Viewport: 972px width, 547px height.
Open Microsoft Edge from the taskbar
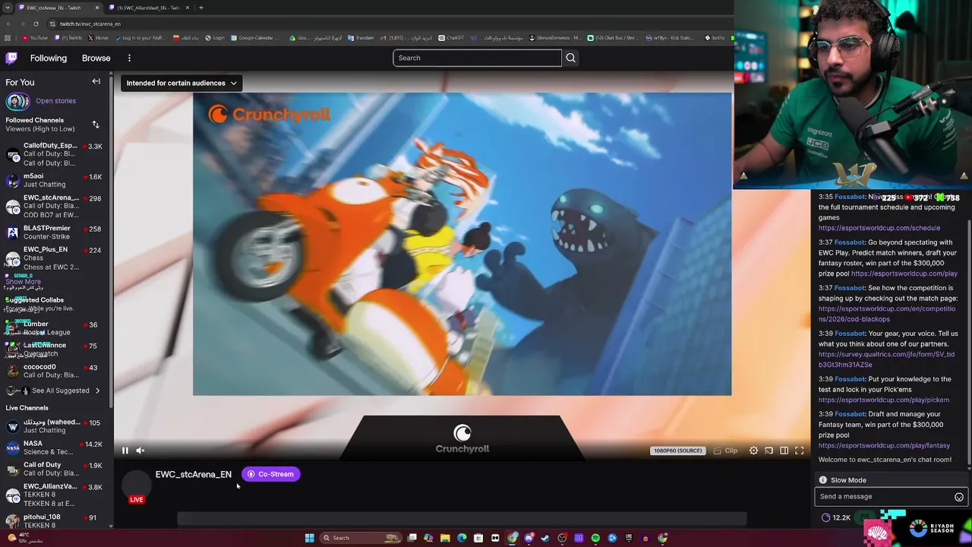[x=462, y=538]
